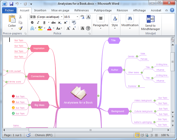The image size is (177, 140).
Task: Click the spell check icon in status bar
Action: click(x=28, y=135)
